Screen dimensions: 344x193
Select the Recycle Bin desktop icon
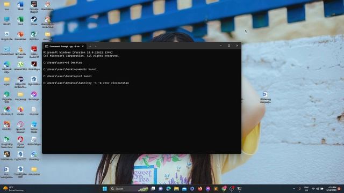pos(7,36)
